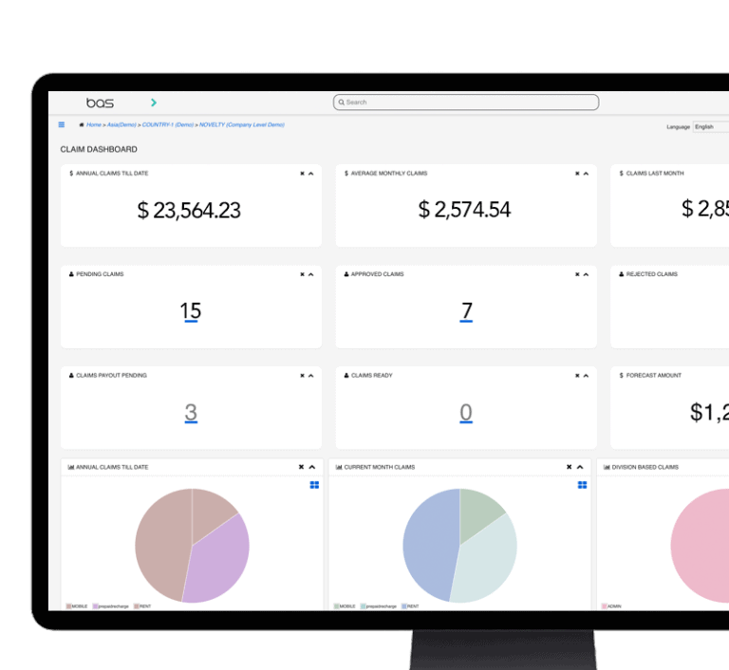Collapse the Claims Ready card

pos(586,376)
